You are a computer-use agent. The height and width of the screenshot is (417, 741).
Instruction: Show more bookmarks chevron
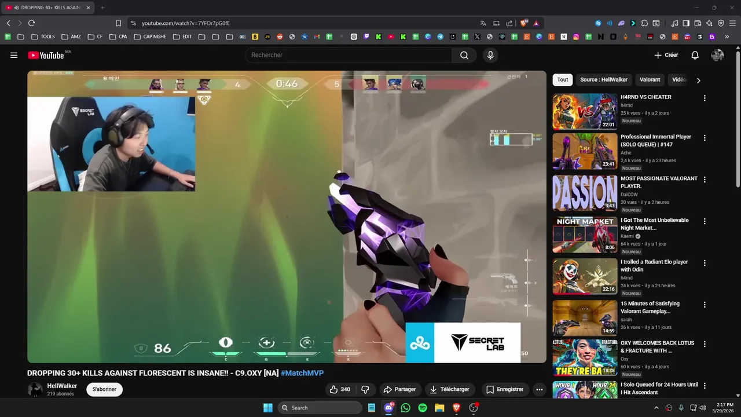(727, 36)
